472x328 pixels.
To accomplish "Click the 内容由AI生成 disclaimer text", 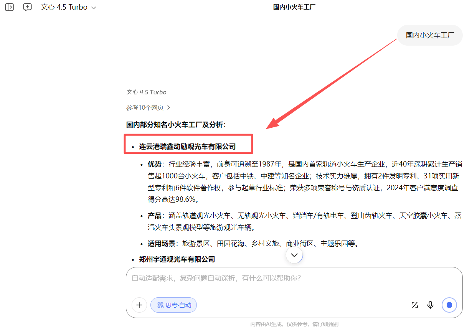I will (x=294, y=324).
